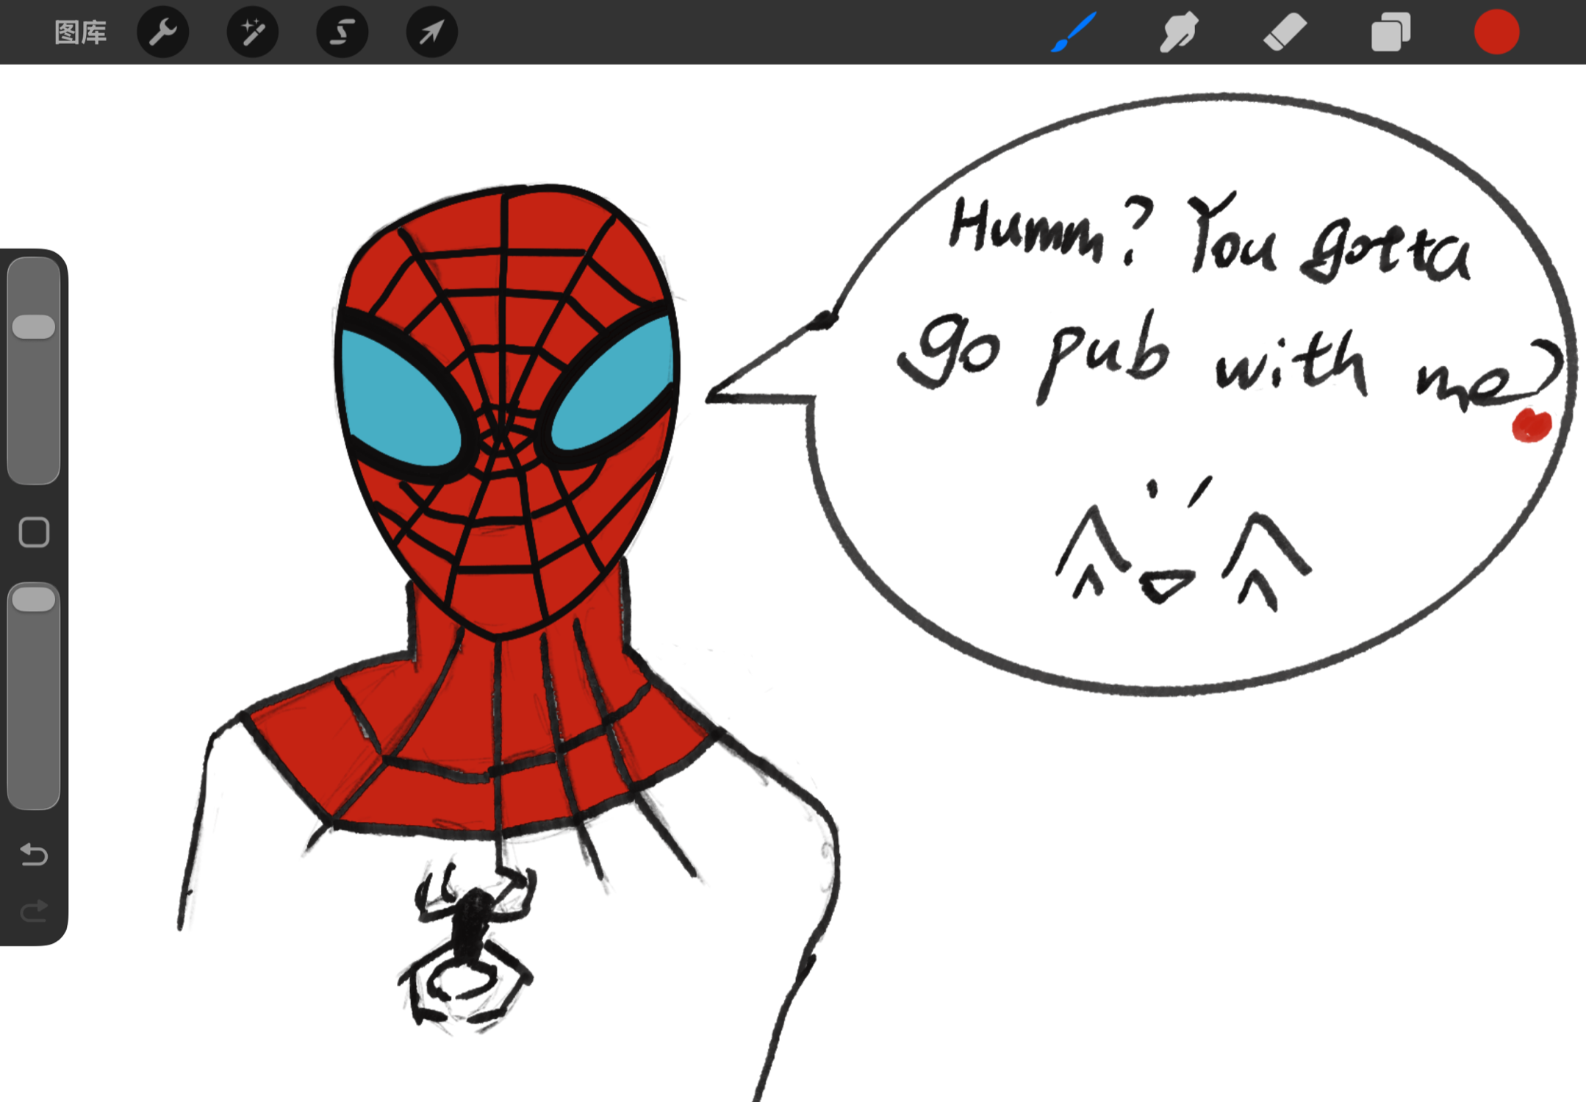Image resolution: width=1586 pixels, height=1102 pixels.
Task: Click the brush opacity slider handle
Action: pyautogui.click(x=34, y=599)
